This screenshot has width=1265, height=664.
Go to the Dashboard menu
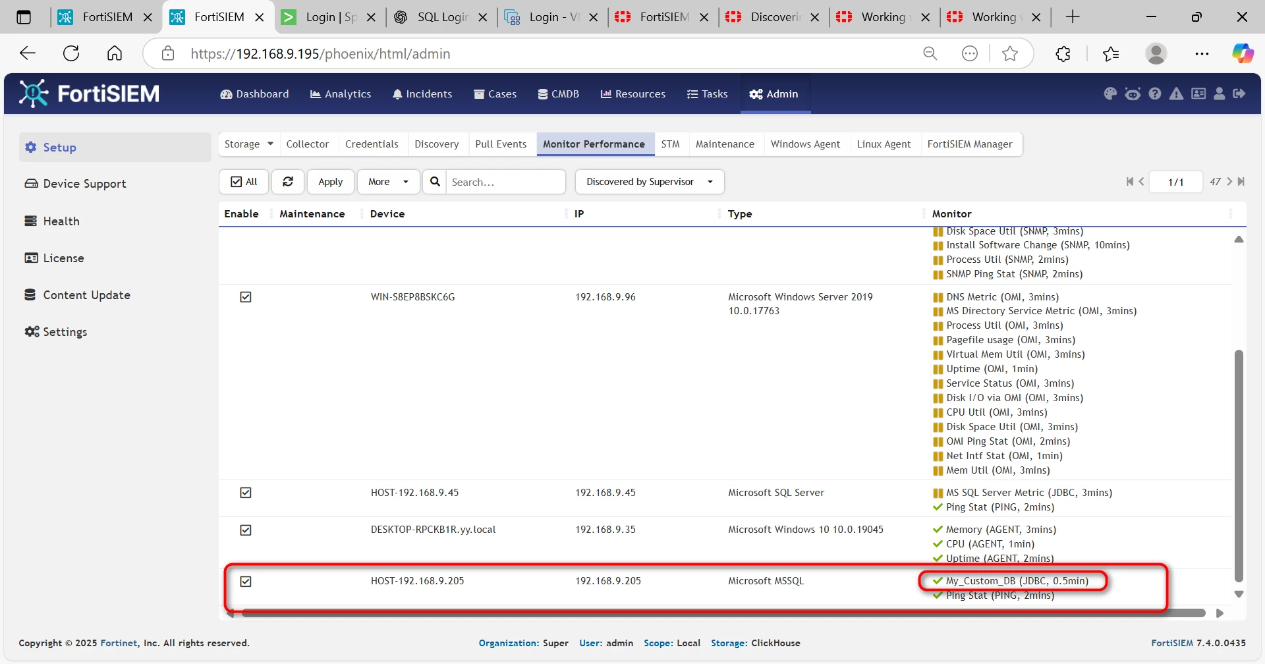coord(254,94)
